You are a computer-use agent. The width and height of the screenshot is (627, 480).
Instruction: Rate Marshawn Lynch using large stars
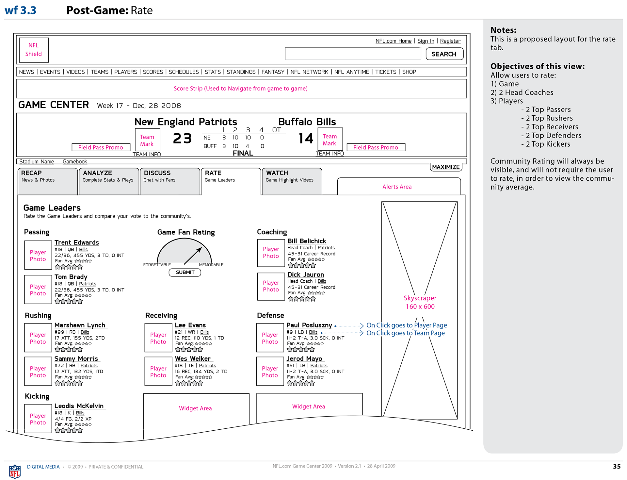tap(69, 350)
